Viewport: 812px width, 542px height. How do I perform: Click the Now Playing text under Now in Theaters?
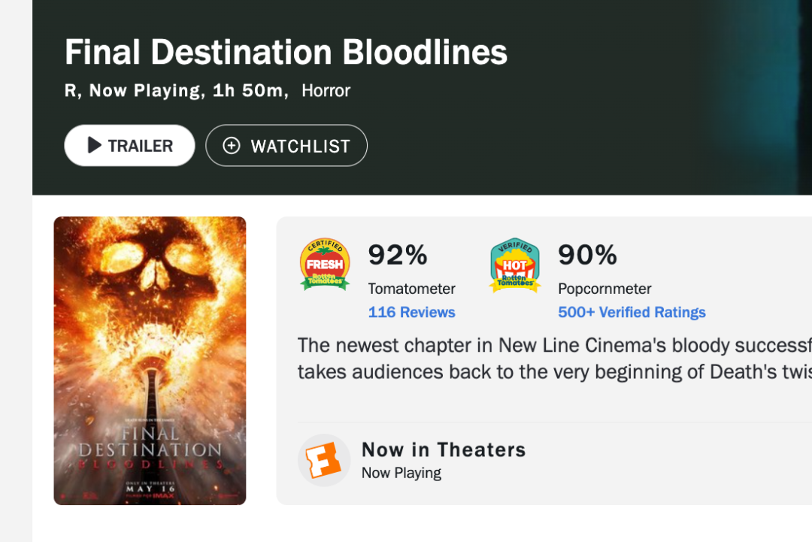(x=401, y=473)
